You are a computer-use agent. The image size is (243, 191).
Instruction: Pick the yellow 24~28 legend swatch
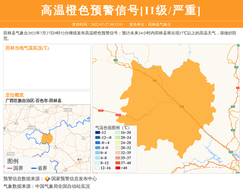(117, 143)
